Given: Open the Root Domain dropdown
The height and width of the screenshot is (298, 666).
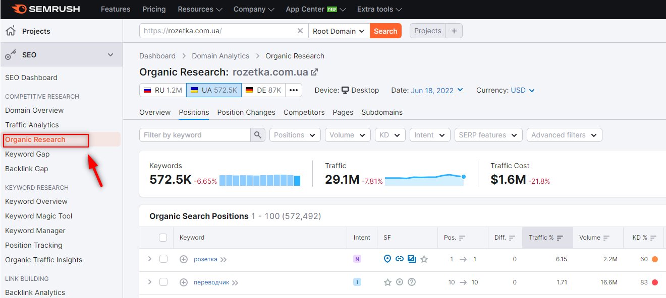Looking at the screenshot, I should tap(339, 31).
